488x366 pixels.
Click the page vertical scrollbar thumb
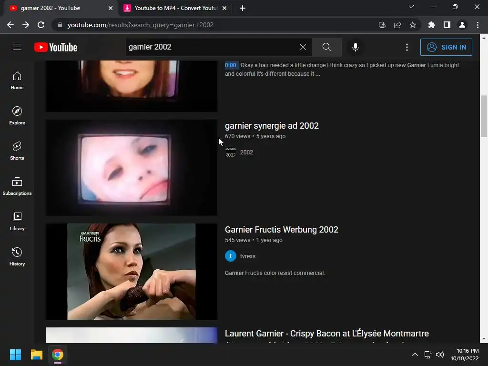[x=484, y=116]
